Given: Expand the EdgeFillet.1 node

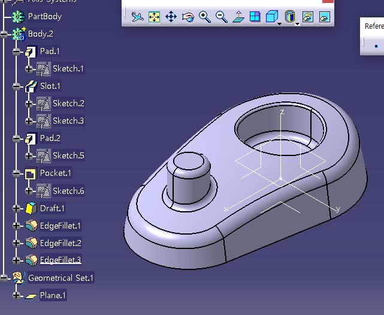Looking at the screenshot, I should coord(16,226).
